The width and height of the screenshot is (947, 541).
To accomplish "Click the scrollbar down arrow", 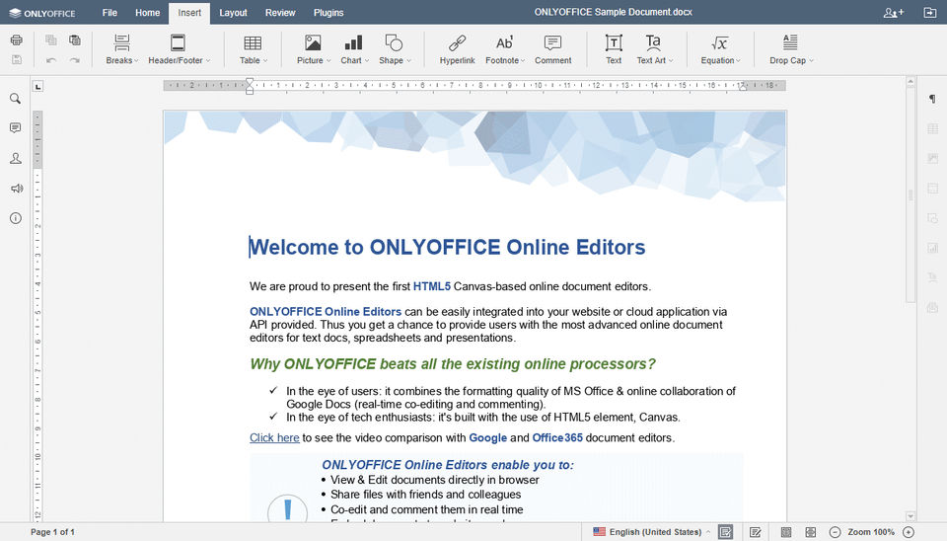I will point(911,516).
